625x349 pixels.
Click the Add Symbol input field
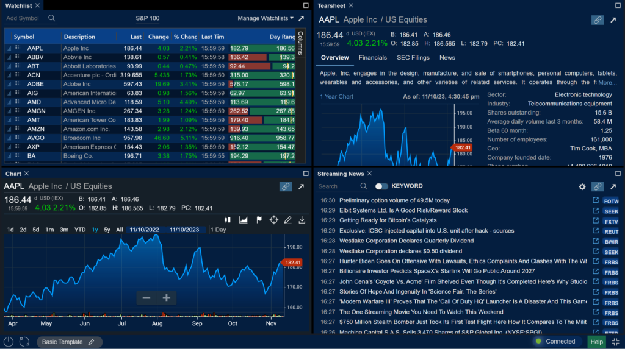tap(24, 18)
